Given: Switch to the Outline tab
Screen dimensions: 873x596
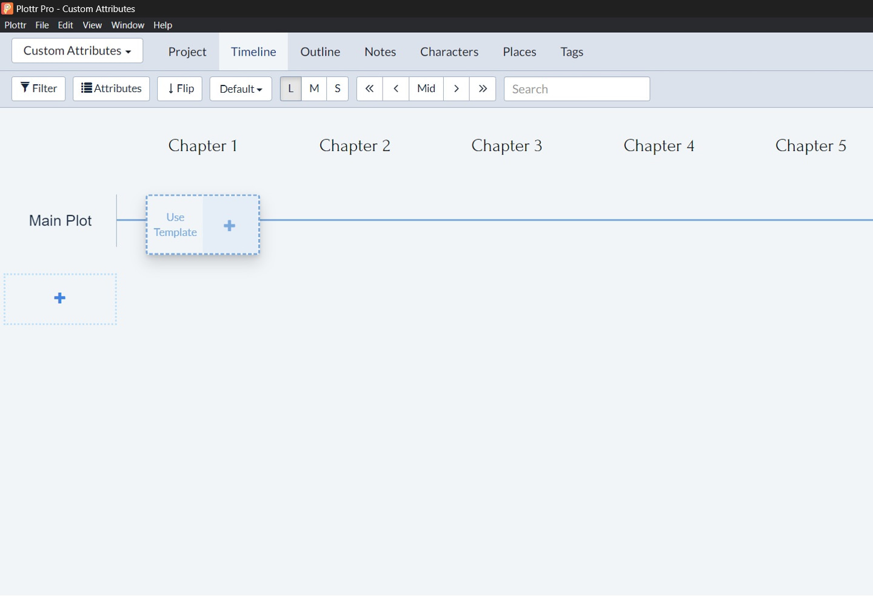Looking at the screenshot, I should tap(320, 52).
